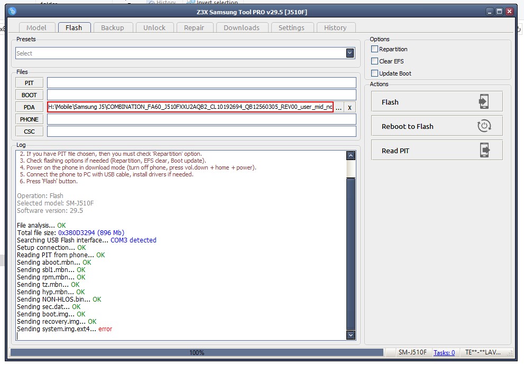The image size is (524, 365).
Task: Clear the PDA file with X button
Action: pos(350,107)
